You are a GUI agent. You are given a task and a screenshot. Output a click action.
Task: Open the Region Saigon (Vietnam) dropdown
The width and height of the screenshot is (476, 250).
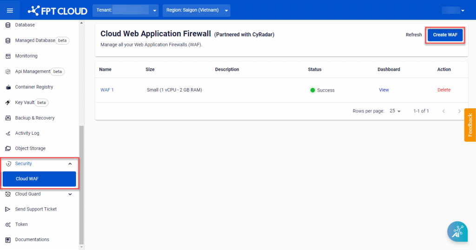tap(196, 10)
